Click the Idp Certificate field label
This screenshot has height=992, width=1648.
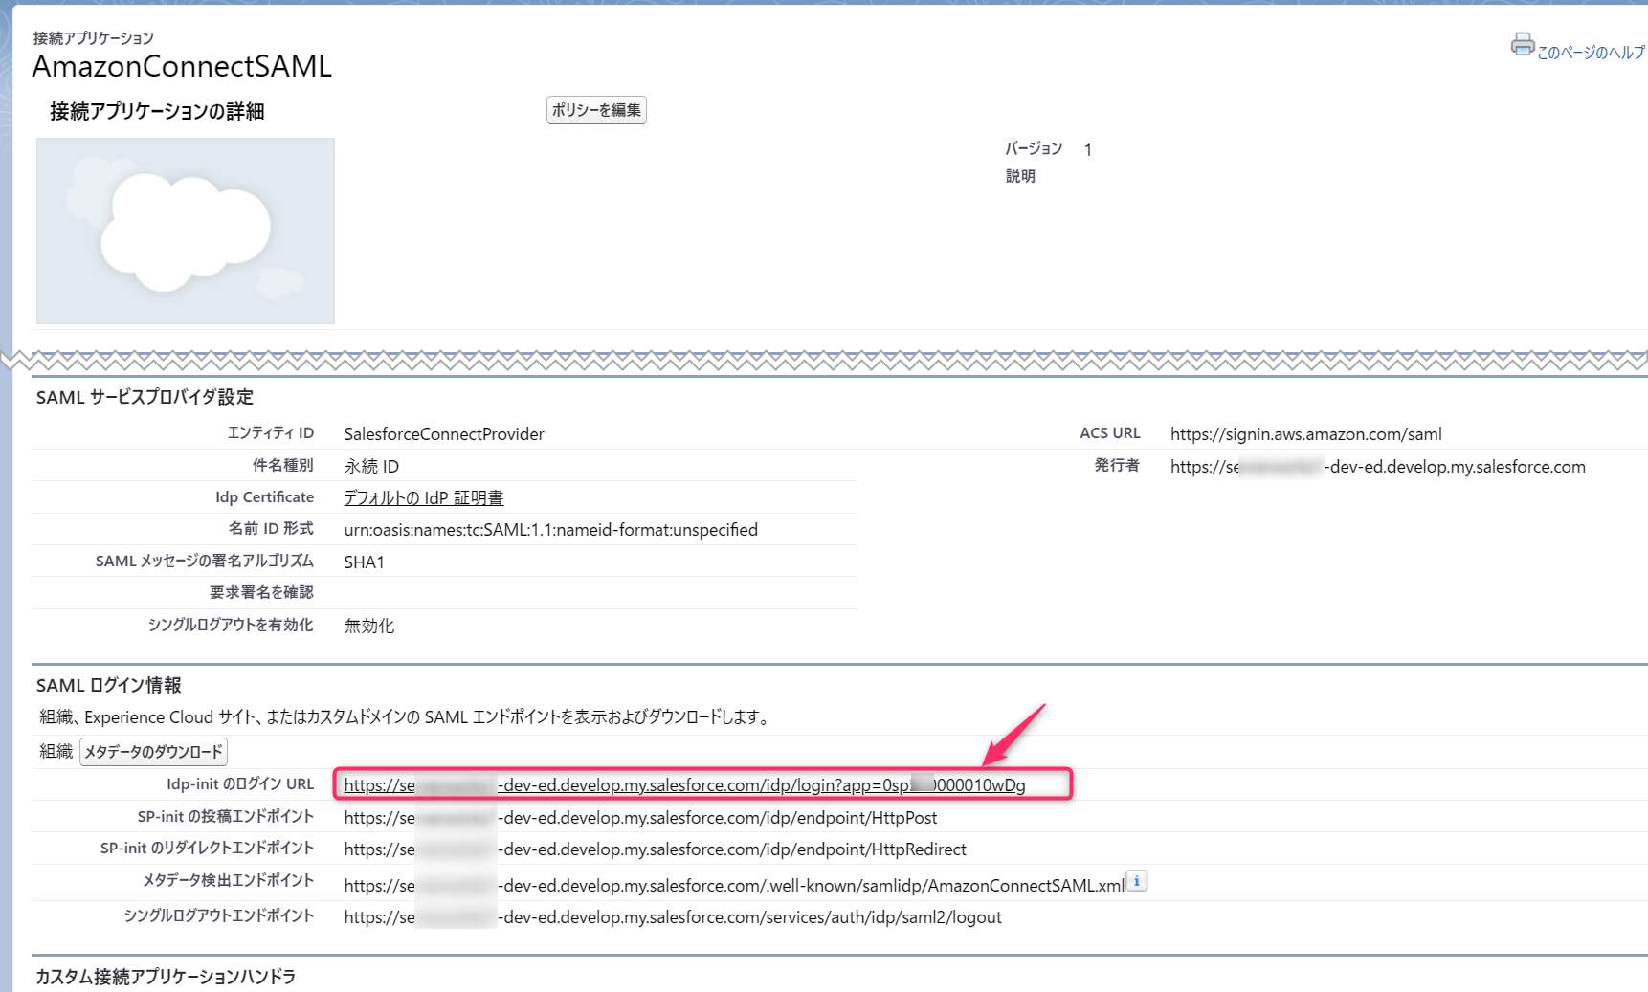(264, 497)
